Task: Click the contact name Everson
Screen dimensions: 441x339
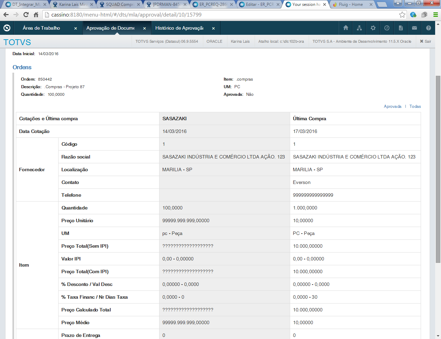Action: [301, 182]
